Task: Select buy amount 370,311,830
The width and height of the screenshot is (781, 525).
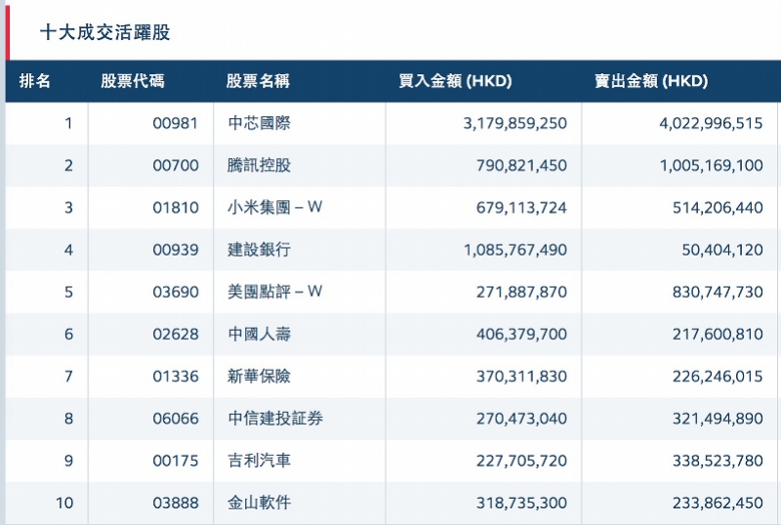Action: pyautogui.click(x=521, y=377)
